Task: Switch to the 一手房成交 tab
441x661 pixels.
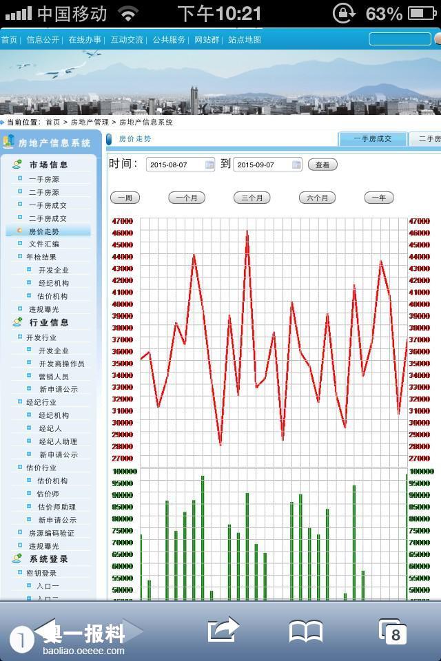Action: 372,139
